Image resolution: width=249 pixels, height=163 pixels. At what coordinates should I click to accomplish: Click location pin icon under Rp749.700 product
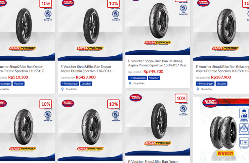coord(130,84)
